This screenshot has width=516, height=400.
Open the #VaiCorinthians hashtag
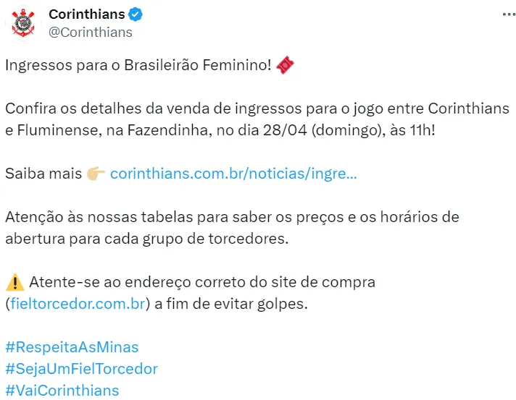tap(62, 391)
